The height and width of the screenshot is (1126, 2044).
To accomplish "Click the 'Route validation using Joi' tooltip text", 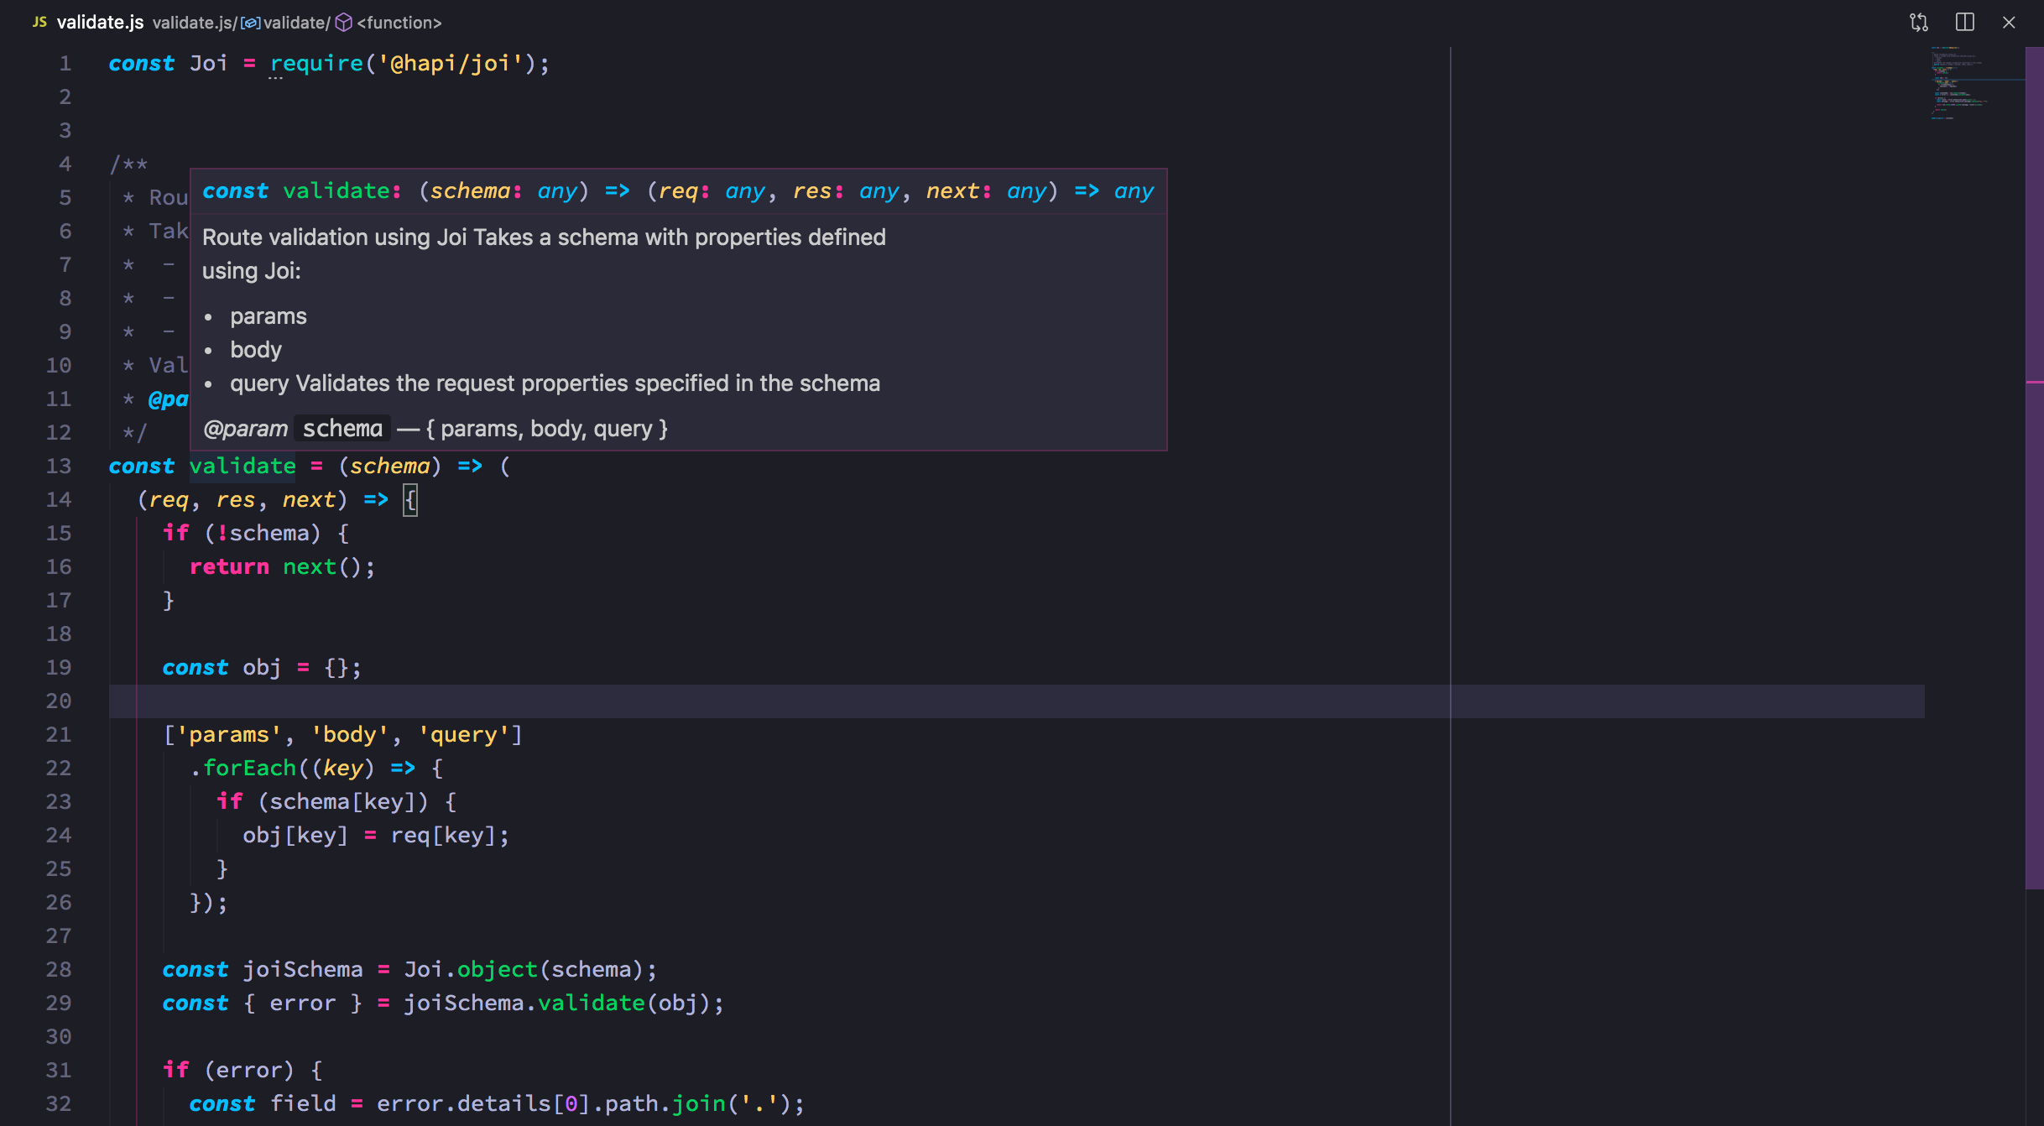I will [x=333, y=237].
